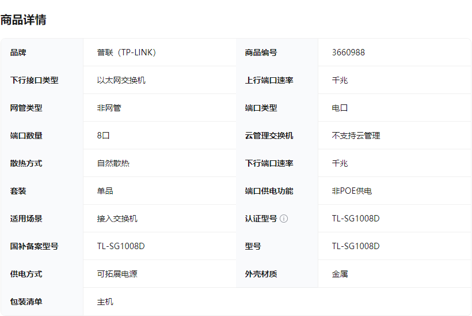
Task: Click value 非POE供电
Action: 352,191
